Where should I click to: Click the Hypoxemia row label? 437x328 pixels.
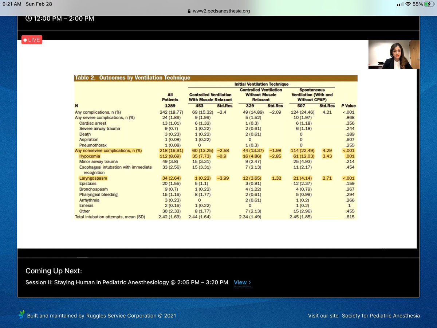point(90,156)
